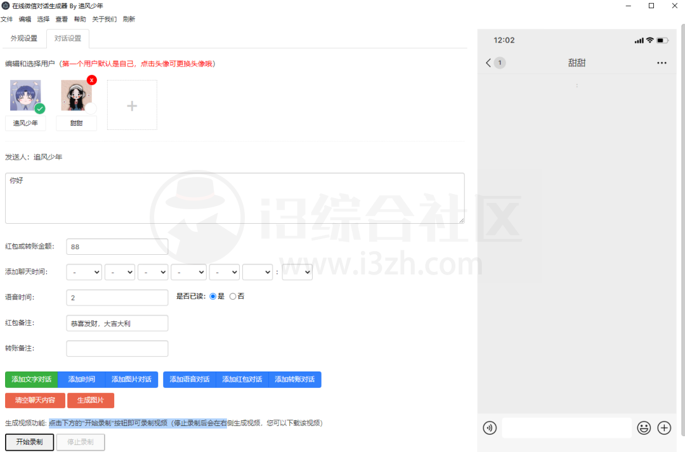Click the 追风少年 name label under avatar

pyautogui.click(x=25, y=123)
